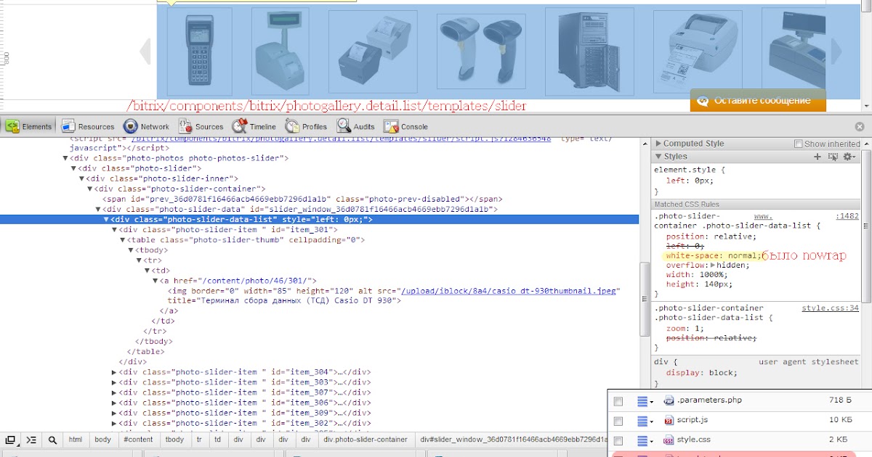Select the #content breadcrumb
Viewport: 872px width, 457px height.
pyautogui.click(x=138, y=440)
